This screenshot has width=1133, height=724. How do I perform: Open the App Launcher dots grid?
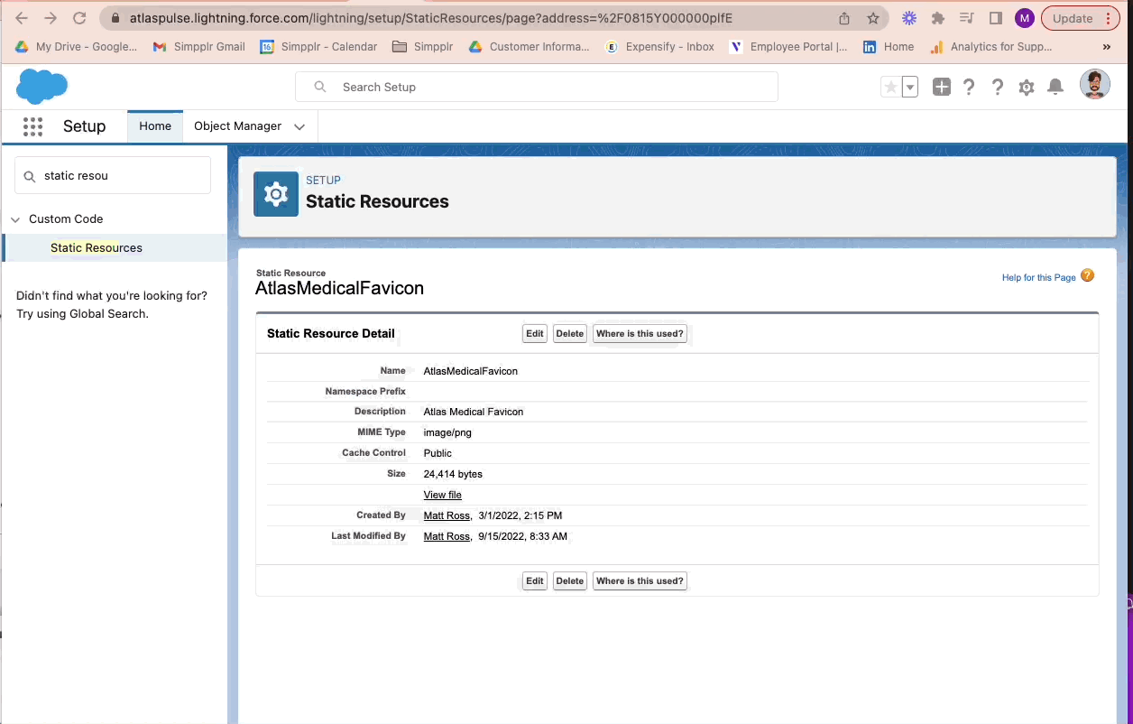pyautogui.click(x=33, y=126)
